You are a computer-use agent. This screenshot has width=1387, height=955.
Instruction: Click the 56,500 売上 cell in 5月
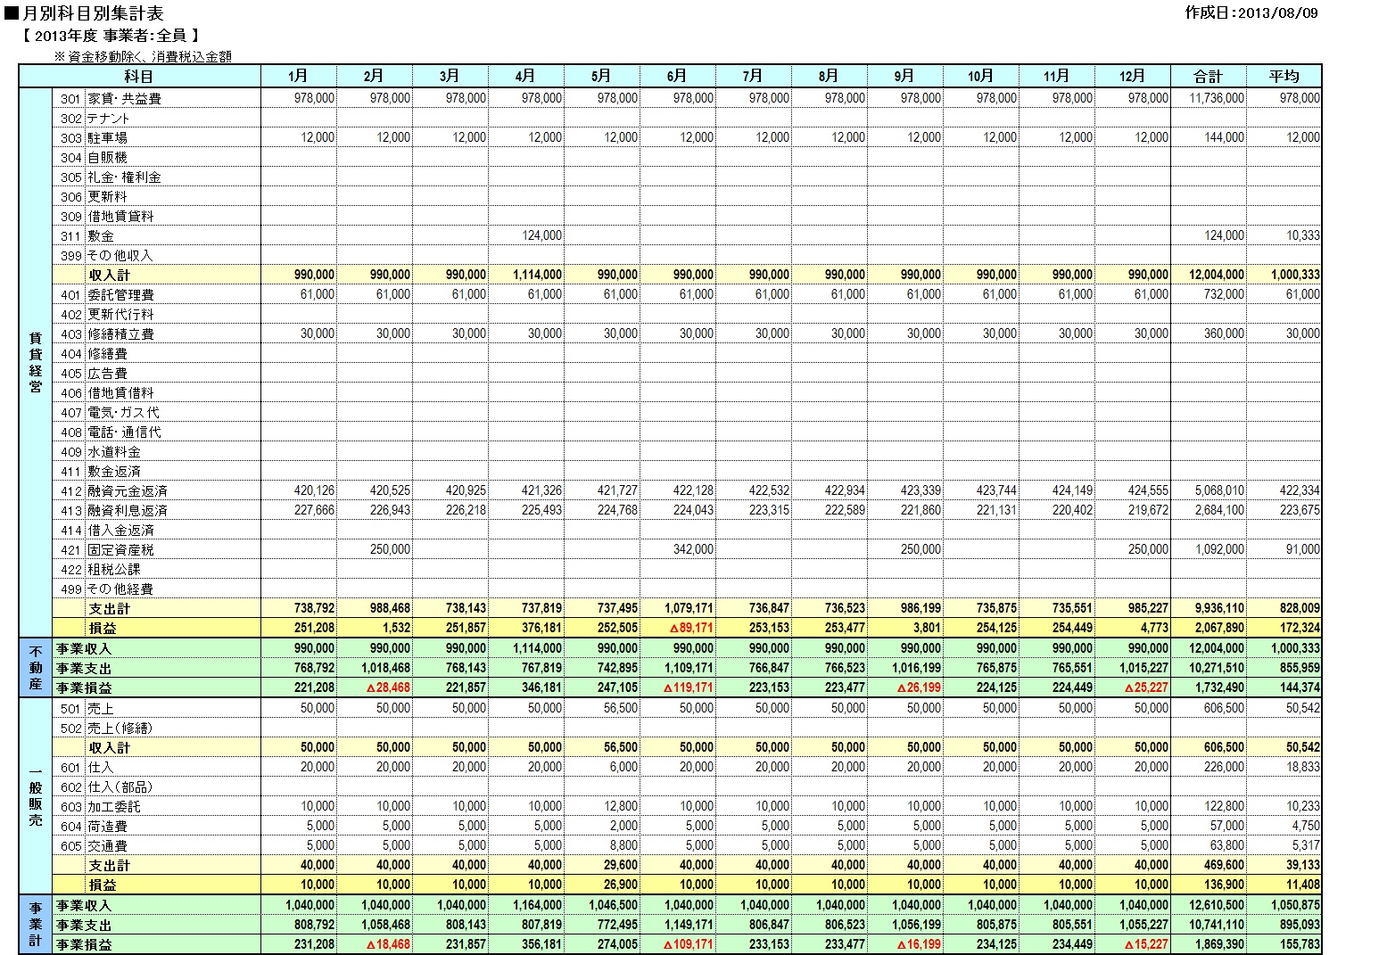tap(602, 708)
